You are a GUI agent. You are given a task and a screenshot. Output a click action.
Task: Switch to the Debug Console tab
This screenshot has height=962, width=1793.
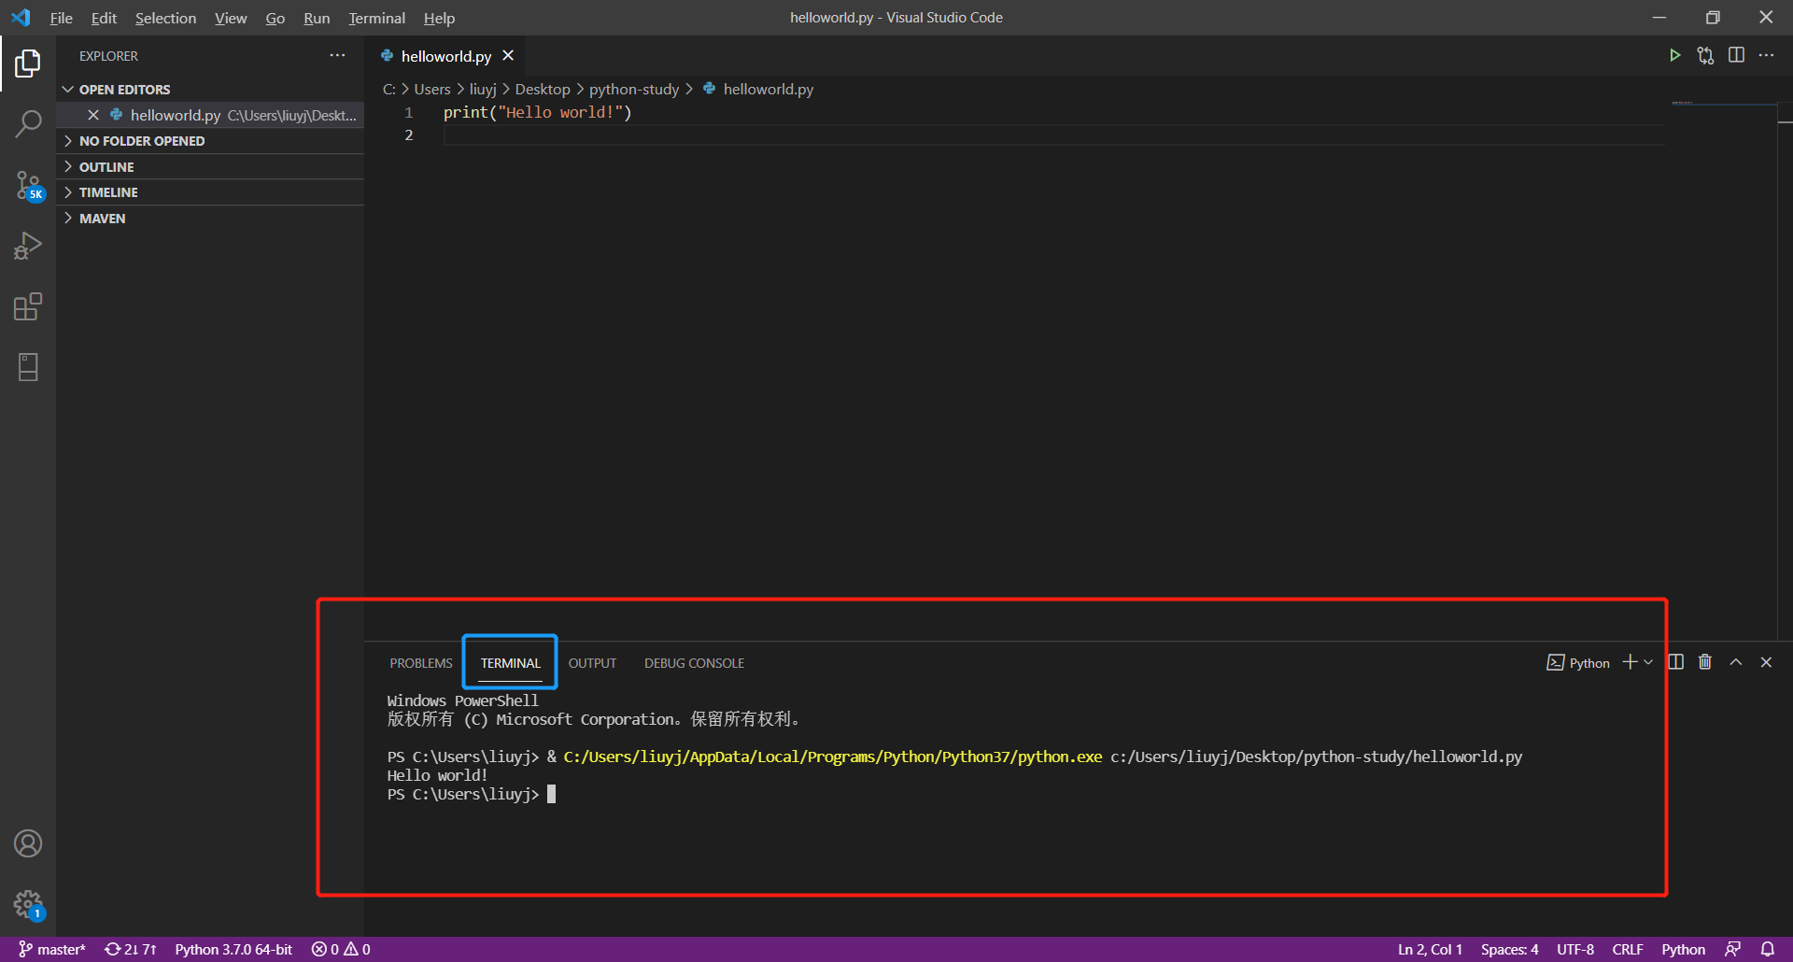coord(694,663)
